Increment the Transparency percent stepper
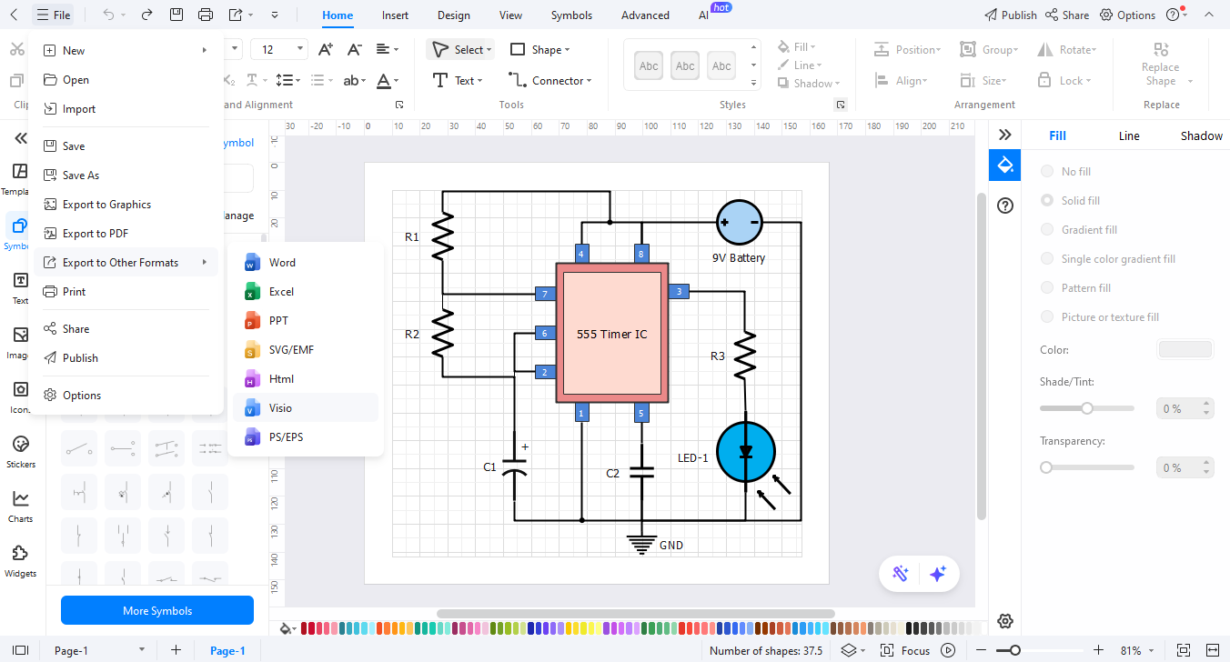The height and width of the screenshot is (662, 1230). tap(1206, 463)
